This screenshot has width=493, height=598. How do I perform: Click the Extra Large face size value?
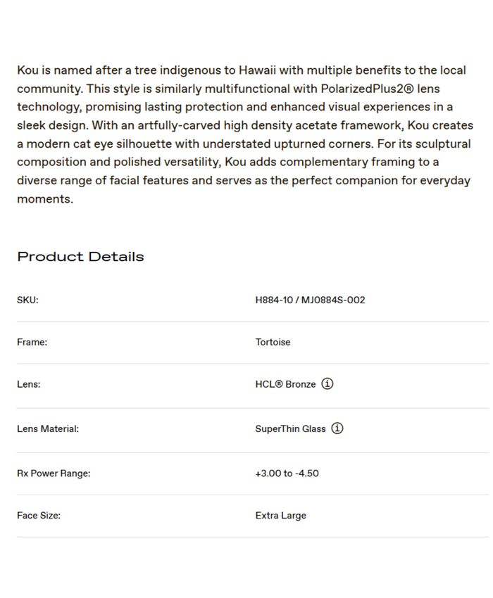280,516
